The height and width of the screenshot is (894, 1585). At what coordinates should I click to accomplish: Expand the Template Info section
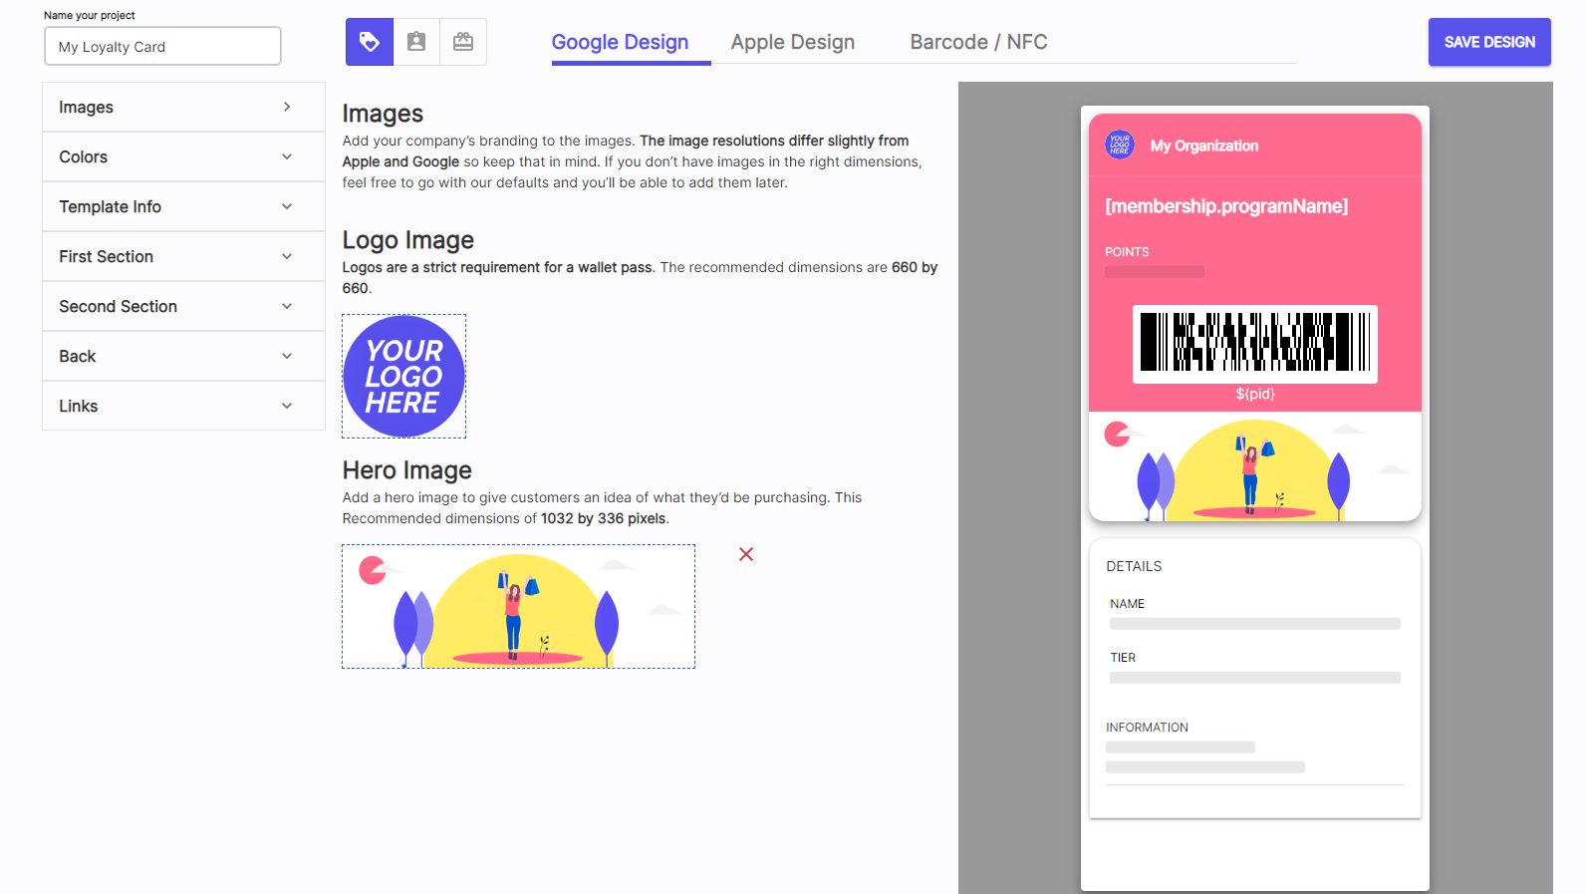point(183,206)
